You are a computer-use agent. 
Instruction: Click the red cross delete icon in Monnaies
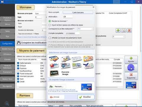tap(129, 30)
